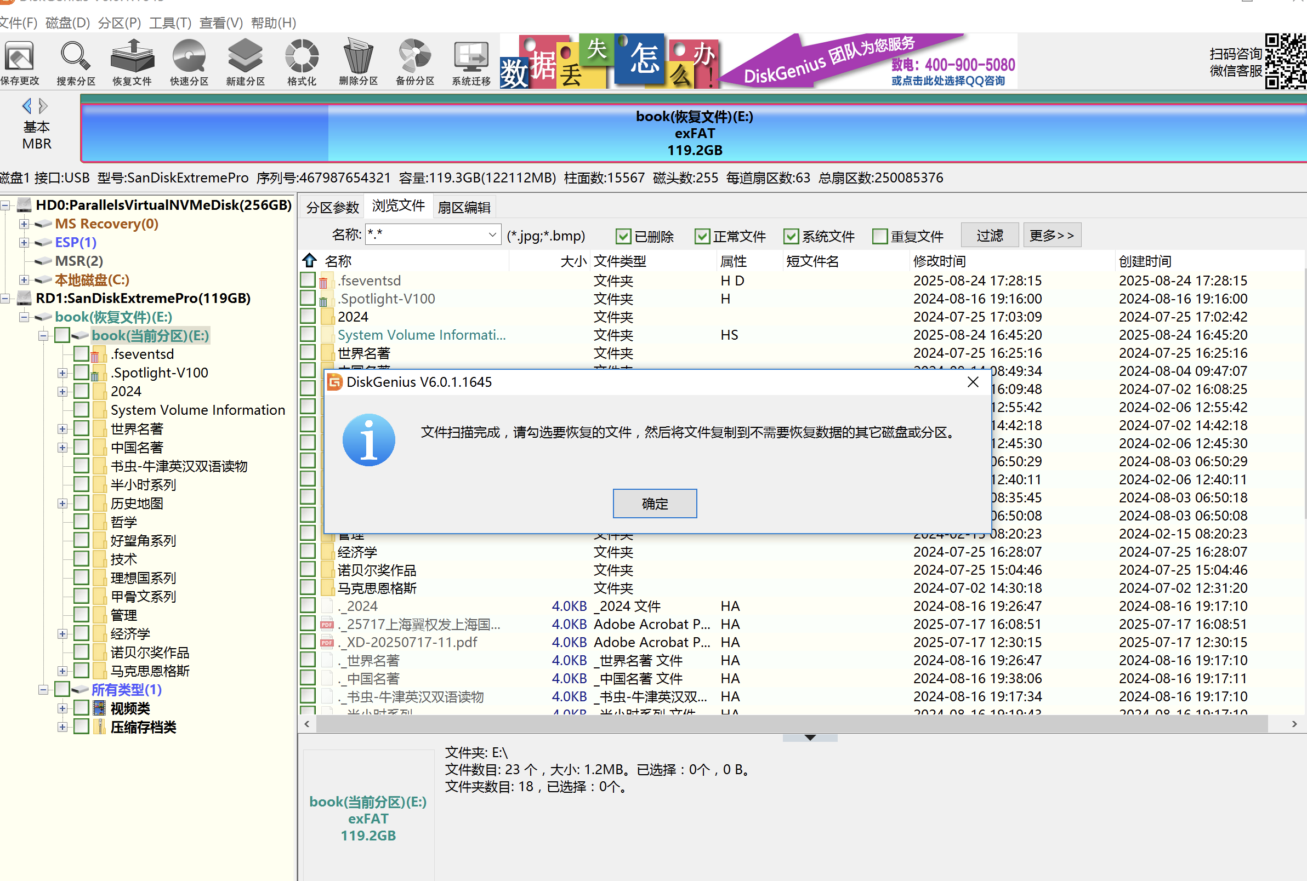The height and width of the screenshot is (881, 1307).
Task: Open the 名称 filter pattern dropdown
Action: click(x=492, y=235)
